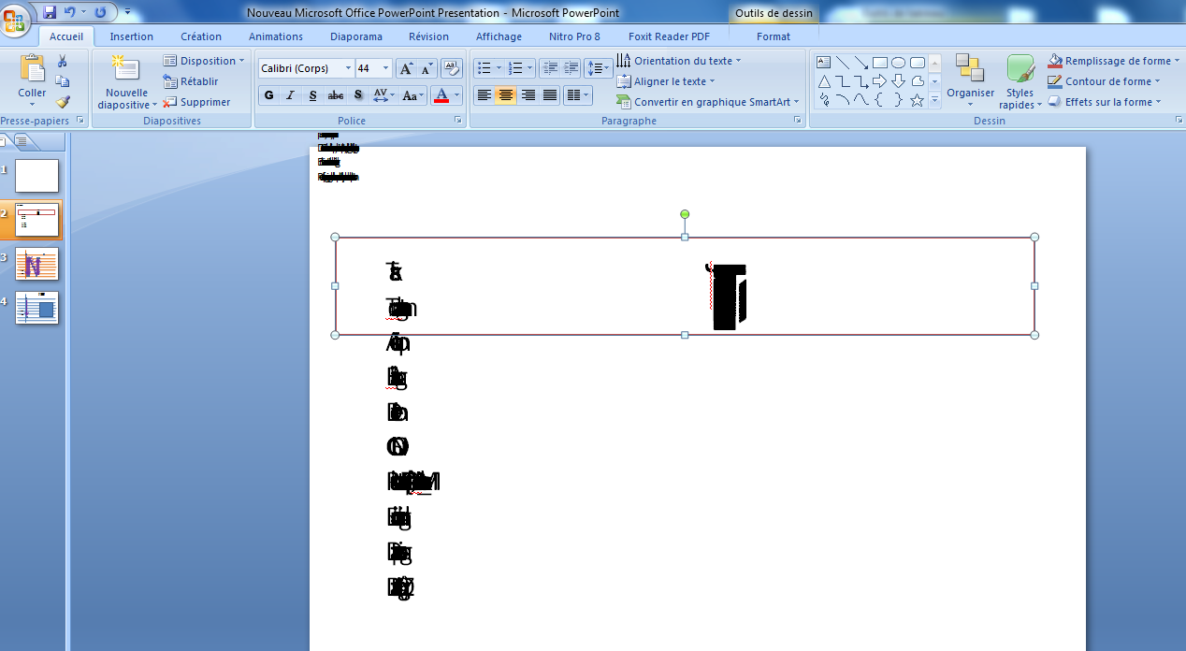Open the font name dropdown
This screenshot has height=651, width=1186.
348,68
